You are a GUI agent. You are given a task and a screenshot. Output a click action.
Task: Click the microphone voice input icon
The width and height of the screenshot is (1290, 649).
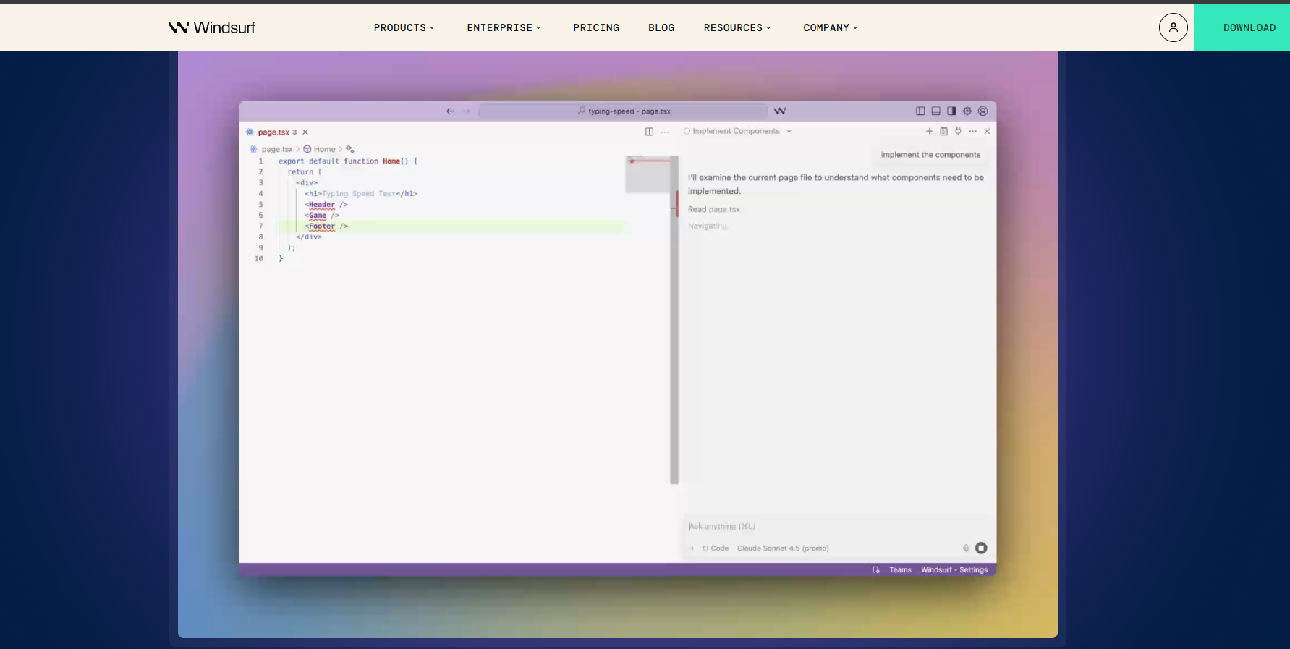tap(966, 548)
